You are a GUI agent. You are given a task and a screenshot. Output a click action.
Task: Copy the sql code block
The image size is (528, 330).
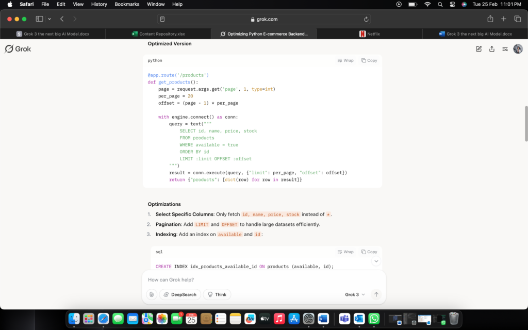(369, 252)
